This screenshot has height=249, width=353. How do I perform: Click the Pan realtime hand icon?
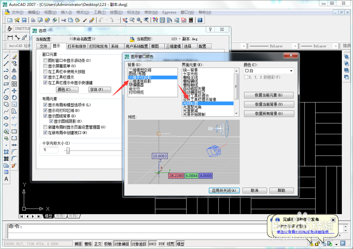[x=125, y=20]
